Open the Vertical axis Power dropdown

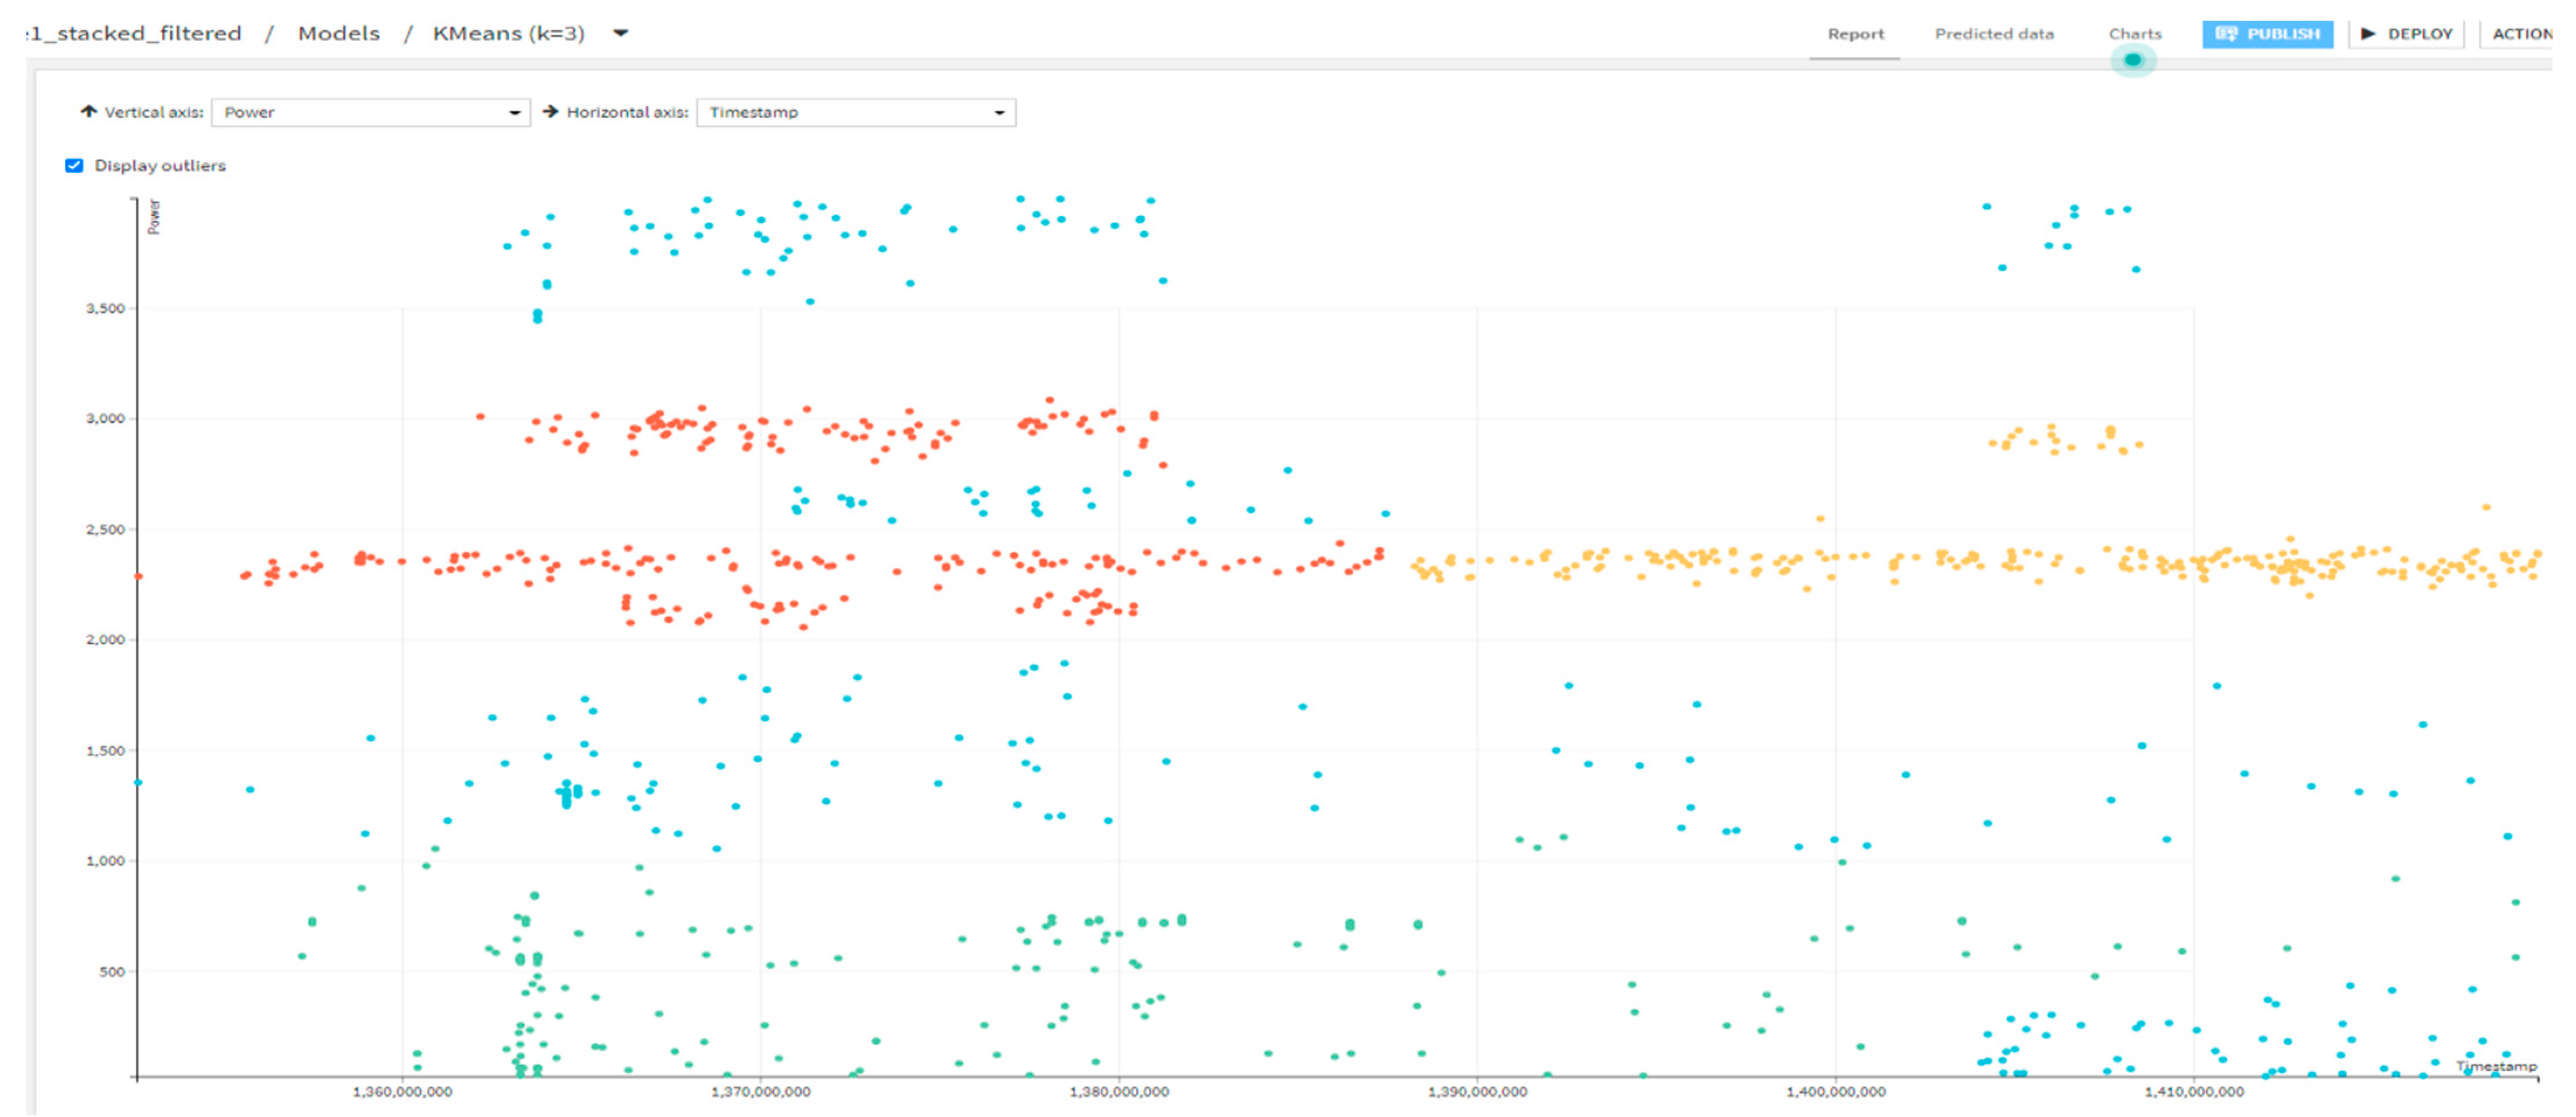371,113
